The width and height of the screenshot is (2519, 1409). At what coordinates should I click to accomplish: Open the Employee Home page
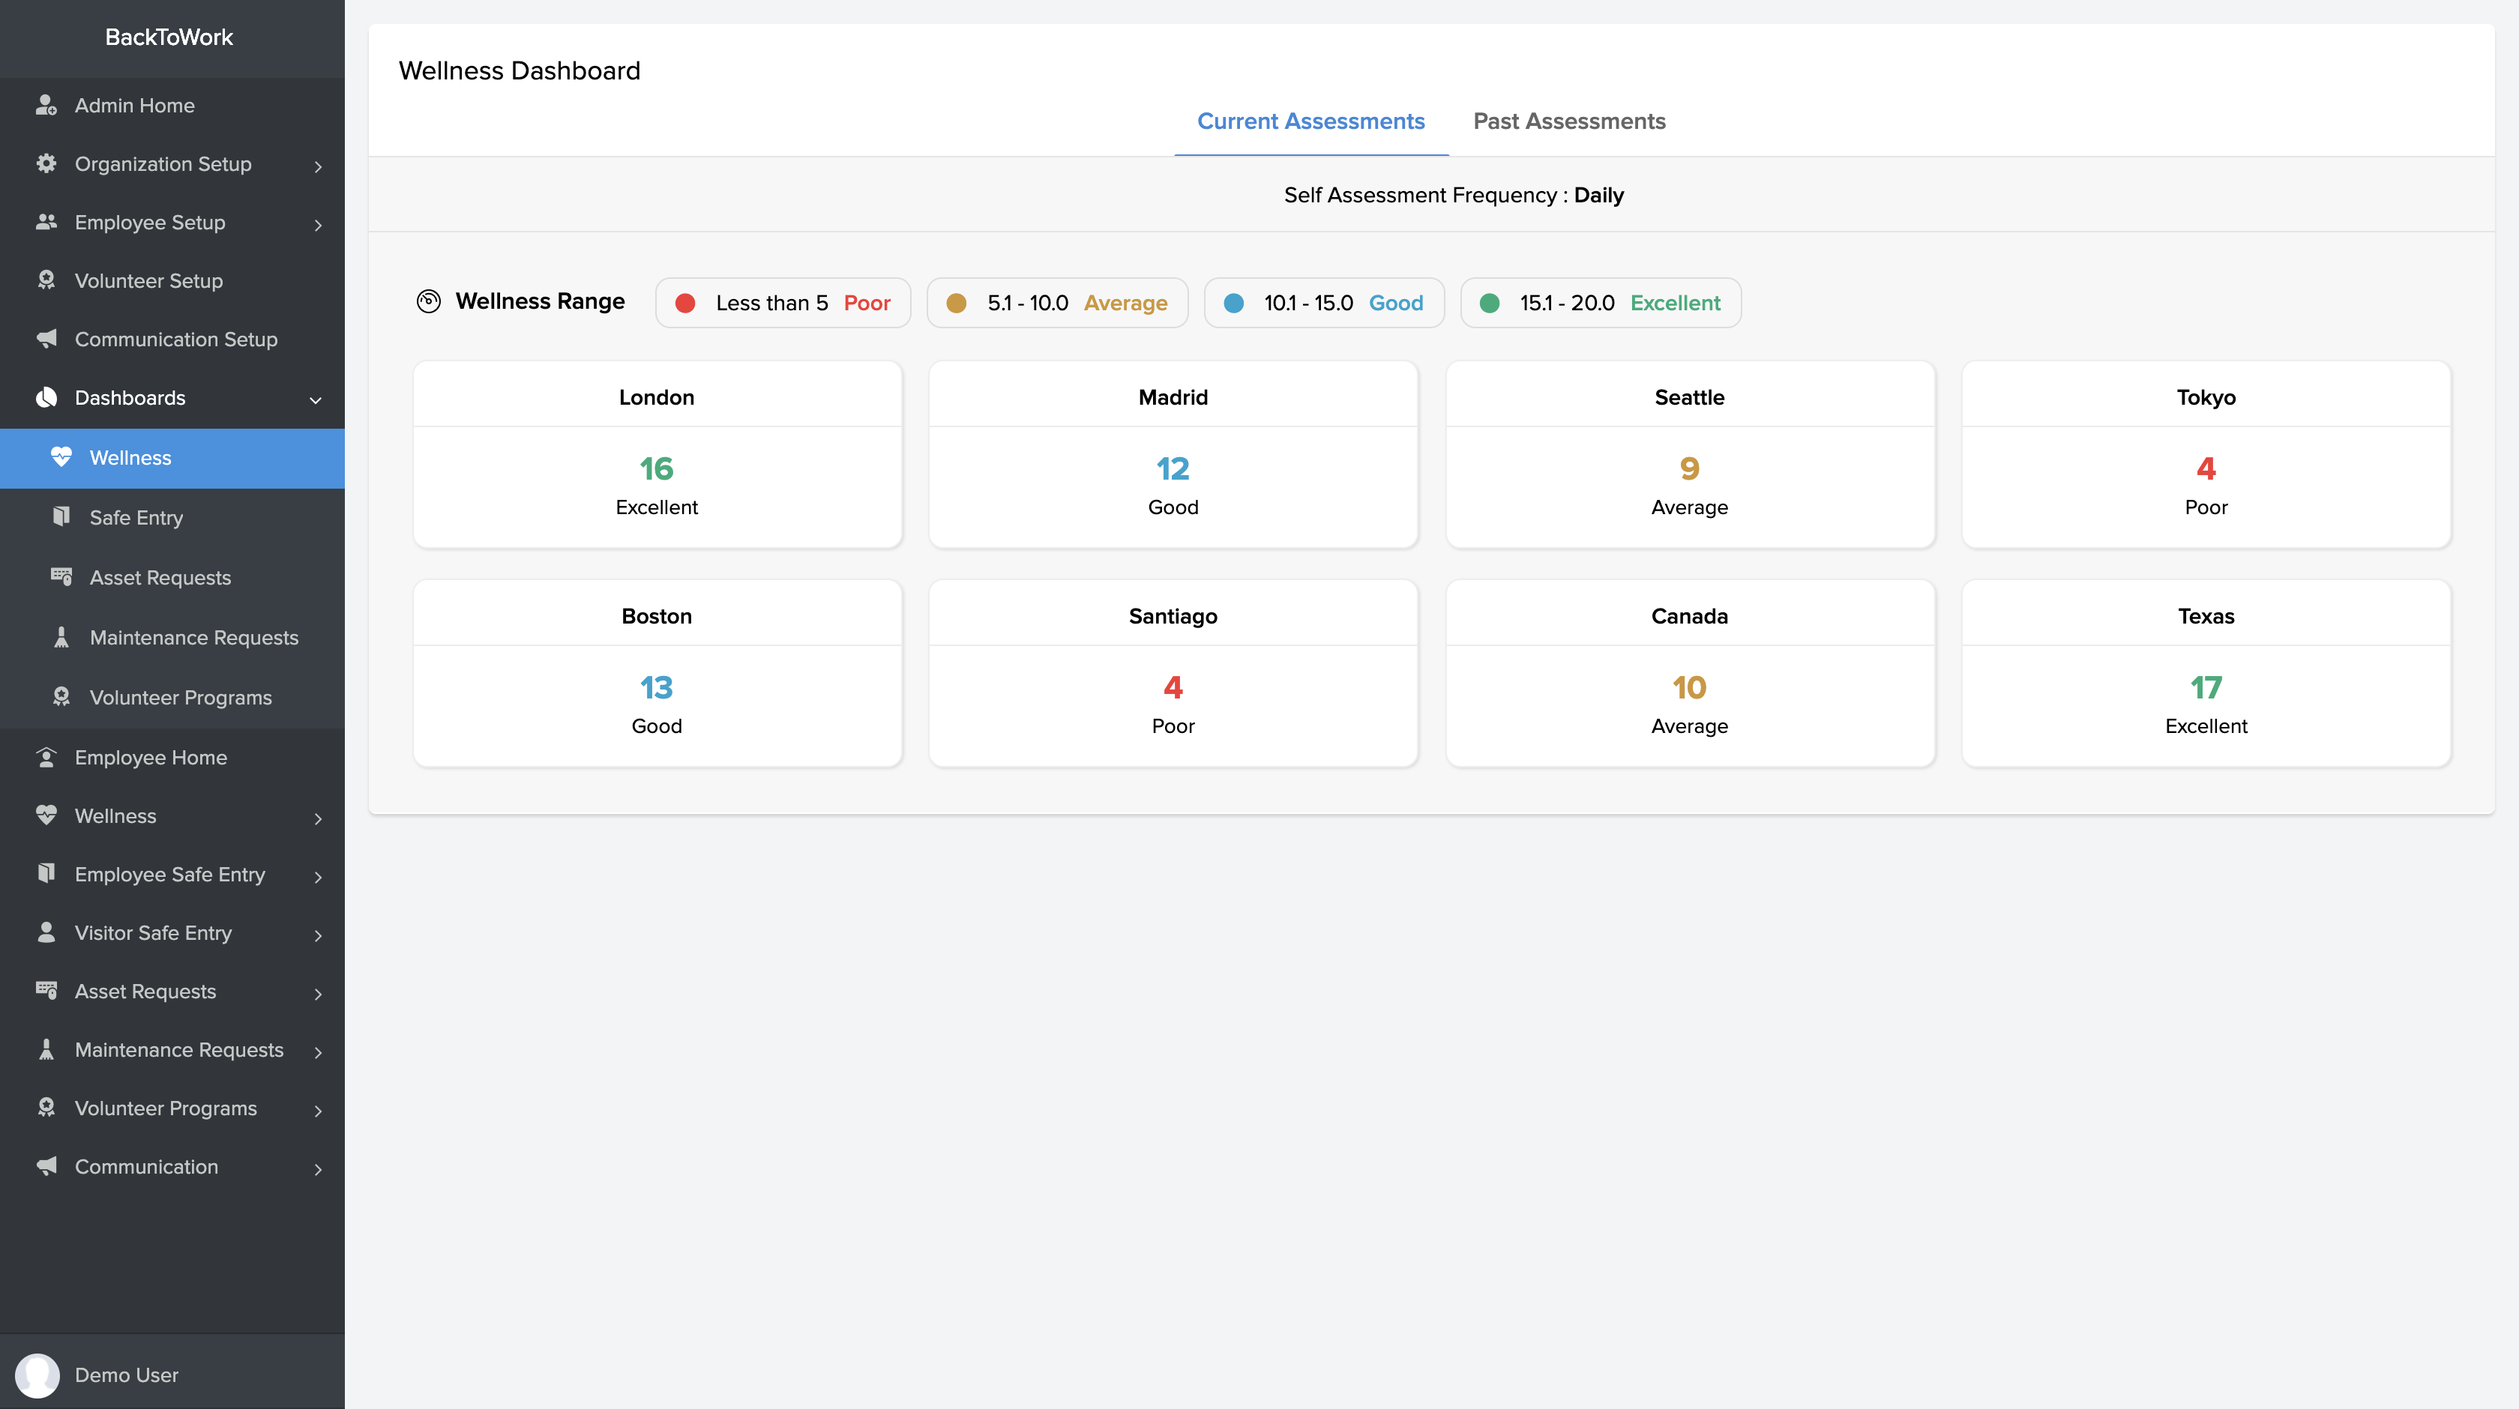[151, 757]
